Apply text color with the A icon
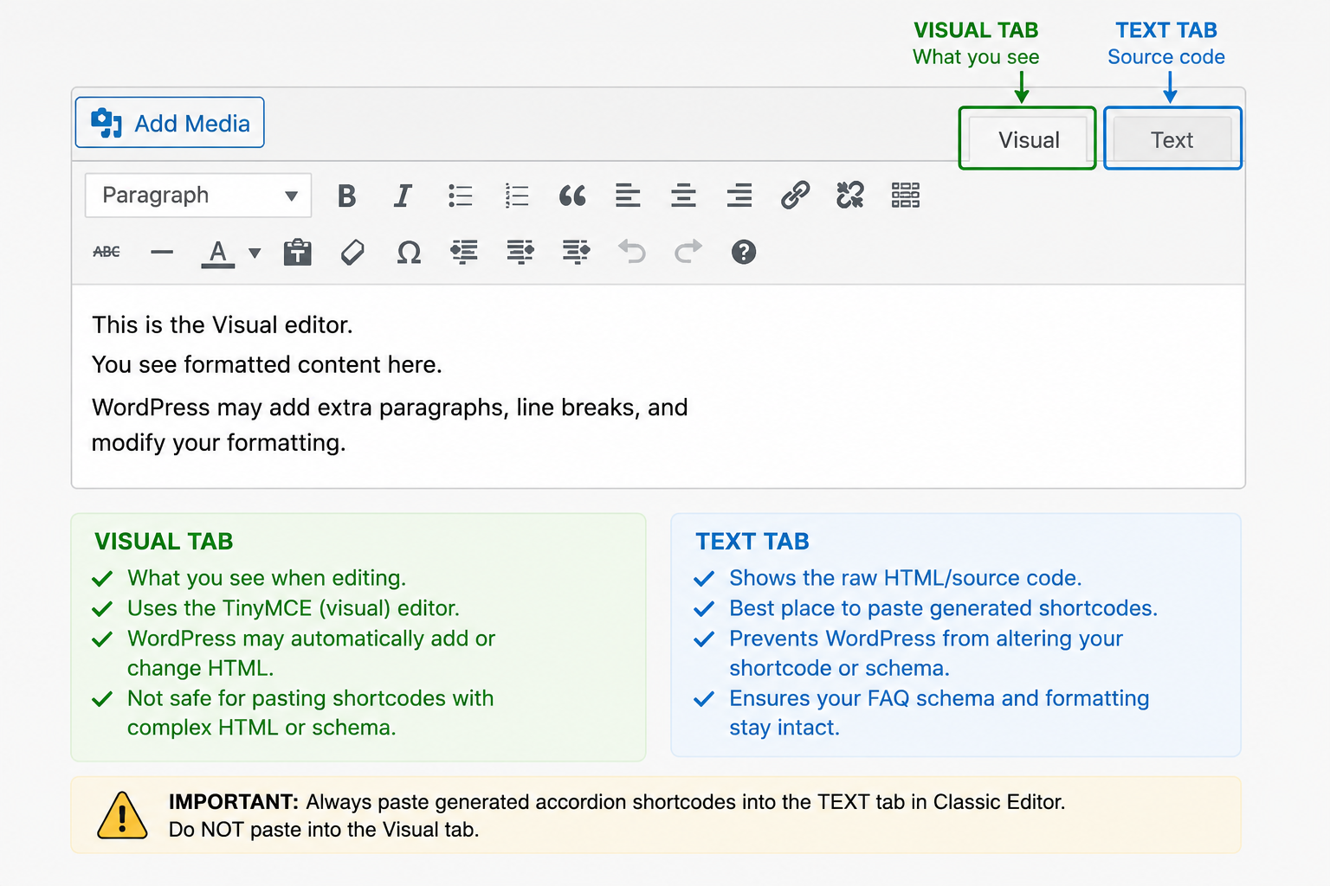1330x886 pixels. 218,254
